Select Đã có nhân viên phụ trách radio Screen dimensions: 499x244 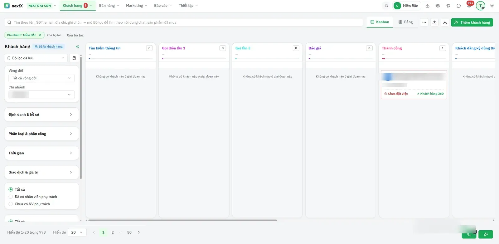11,197
